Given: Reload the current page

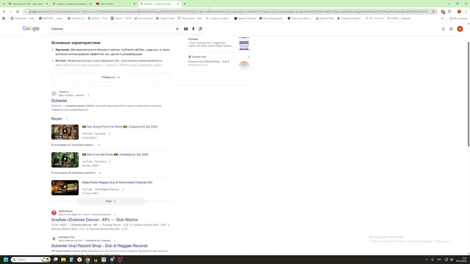Looking at the screenshot, I should tap(18, 12).
